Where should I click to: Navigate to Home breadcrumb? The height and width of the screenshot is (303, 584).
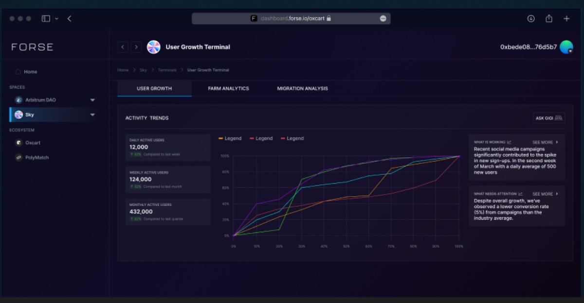[123, 70]
